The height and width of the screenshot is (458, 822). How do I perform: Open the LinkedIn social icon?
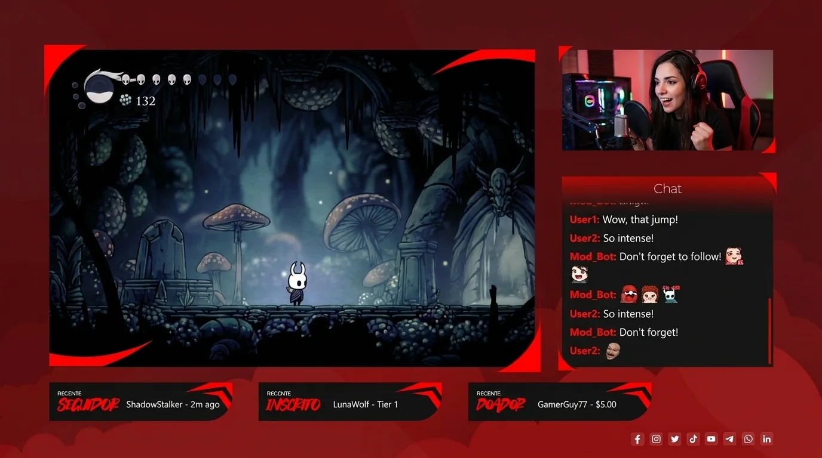tap(766, 439)
